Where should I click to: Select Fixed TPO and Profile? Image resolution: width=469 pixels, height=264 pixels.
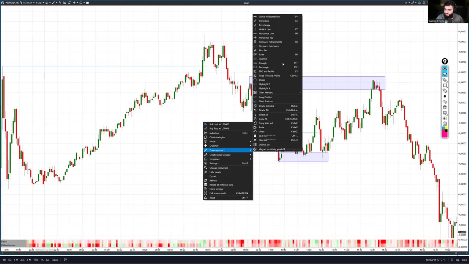point(277,76)
